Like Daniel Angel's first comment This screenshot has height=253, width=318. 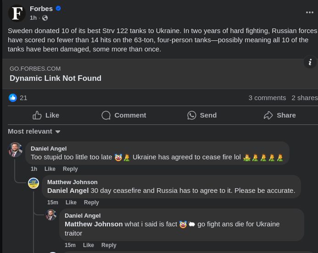tap(50, 169)
